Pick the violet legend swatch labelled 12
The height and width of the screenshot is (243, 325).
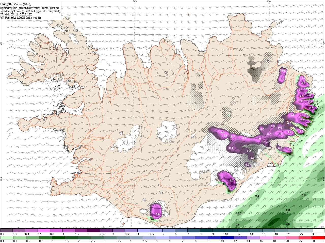click(x=240, y=238)
